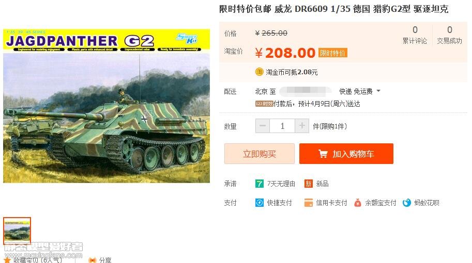
Task: Click the orange 新品 new item icon
Action: (x=308, y=184)
